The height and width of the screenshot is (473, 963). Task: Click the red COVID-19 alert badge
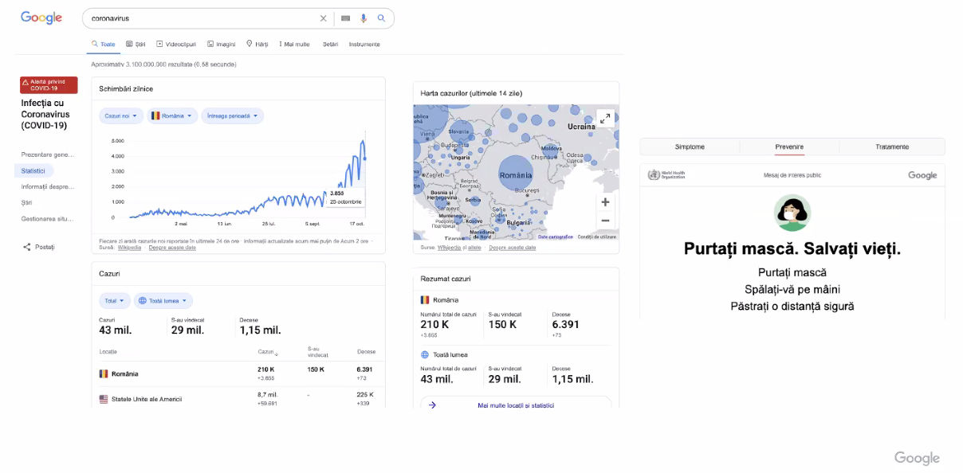(49, 84)
